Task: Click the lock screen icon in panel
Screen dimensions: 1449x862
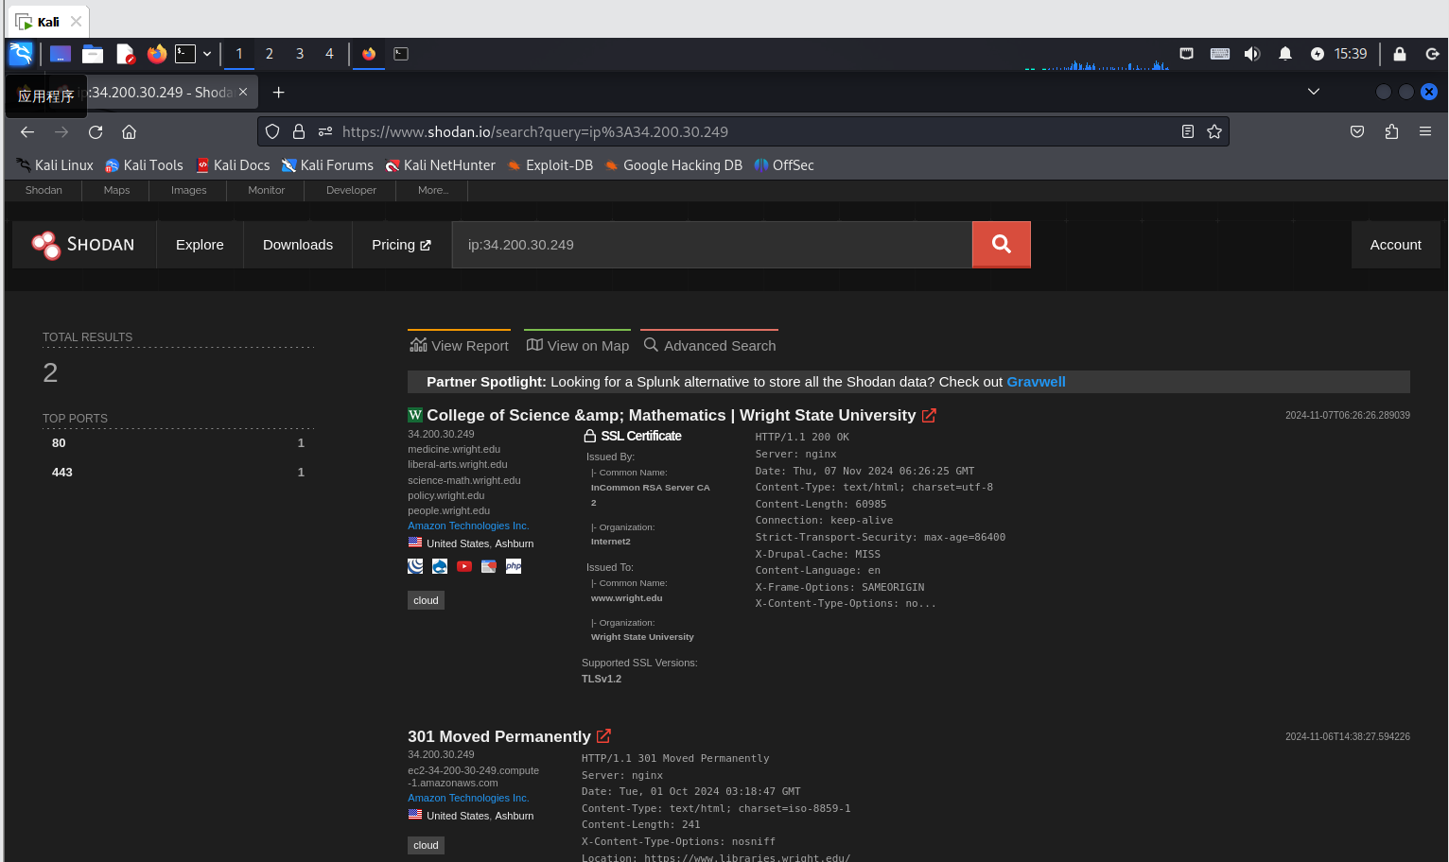Action: (1400, 54)
